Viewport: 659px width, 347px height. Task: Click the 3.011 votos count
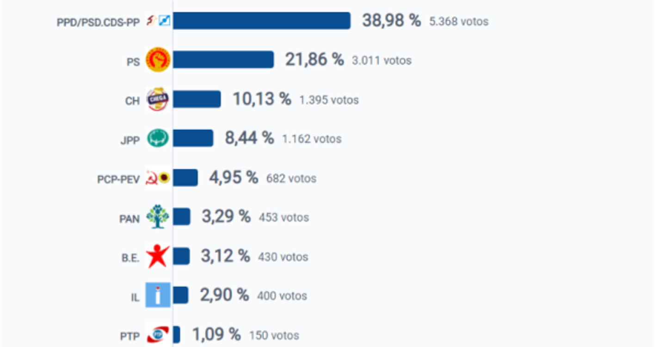(382, 61)
